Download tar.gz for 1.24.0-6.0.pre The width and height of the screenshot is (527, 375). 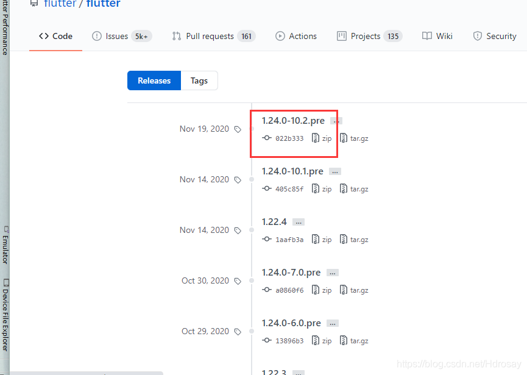(x=354, y=341)
